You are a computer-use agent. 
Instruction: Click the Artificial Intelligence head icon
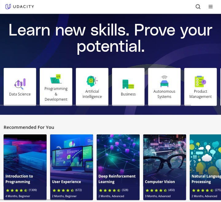coord(92,81)
